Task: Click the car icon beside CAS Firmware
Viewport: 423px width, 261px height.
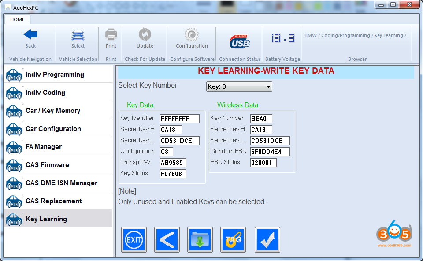Action: click(x=14, y=165)
